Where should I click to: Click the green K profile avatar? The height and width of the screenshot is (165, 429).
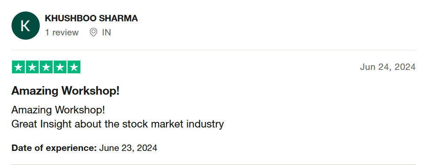pos(25,26)
